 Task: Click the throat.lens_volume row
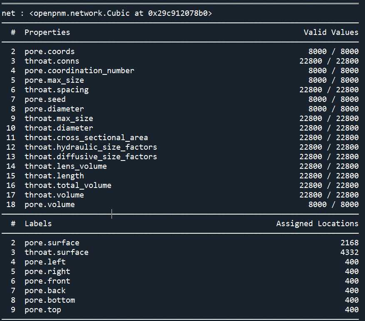click(180, 166)
